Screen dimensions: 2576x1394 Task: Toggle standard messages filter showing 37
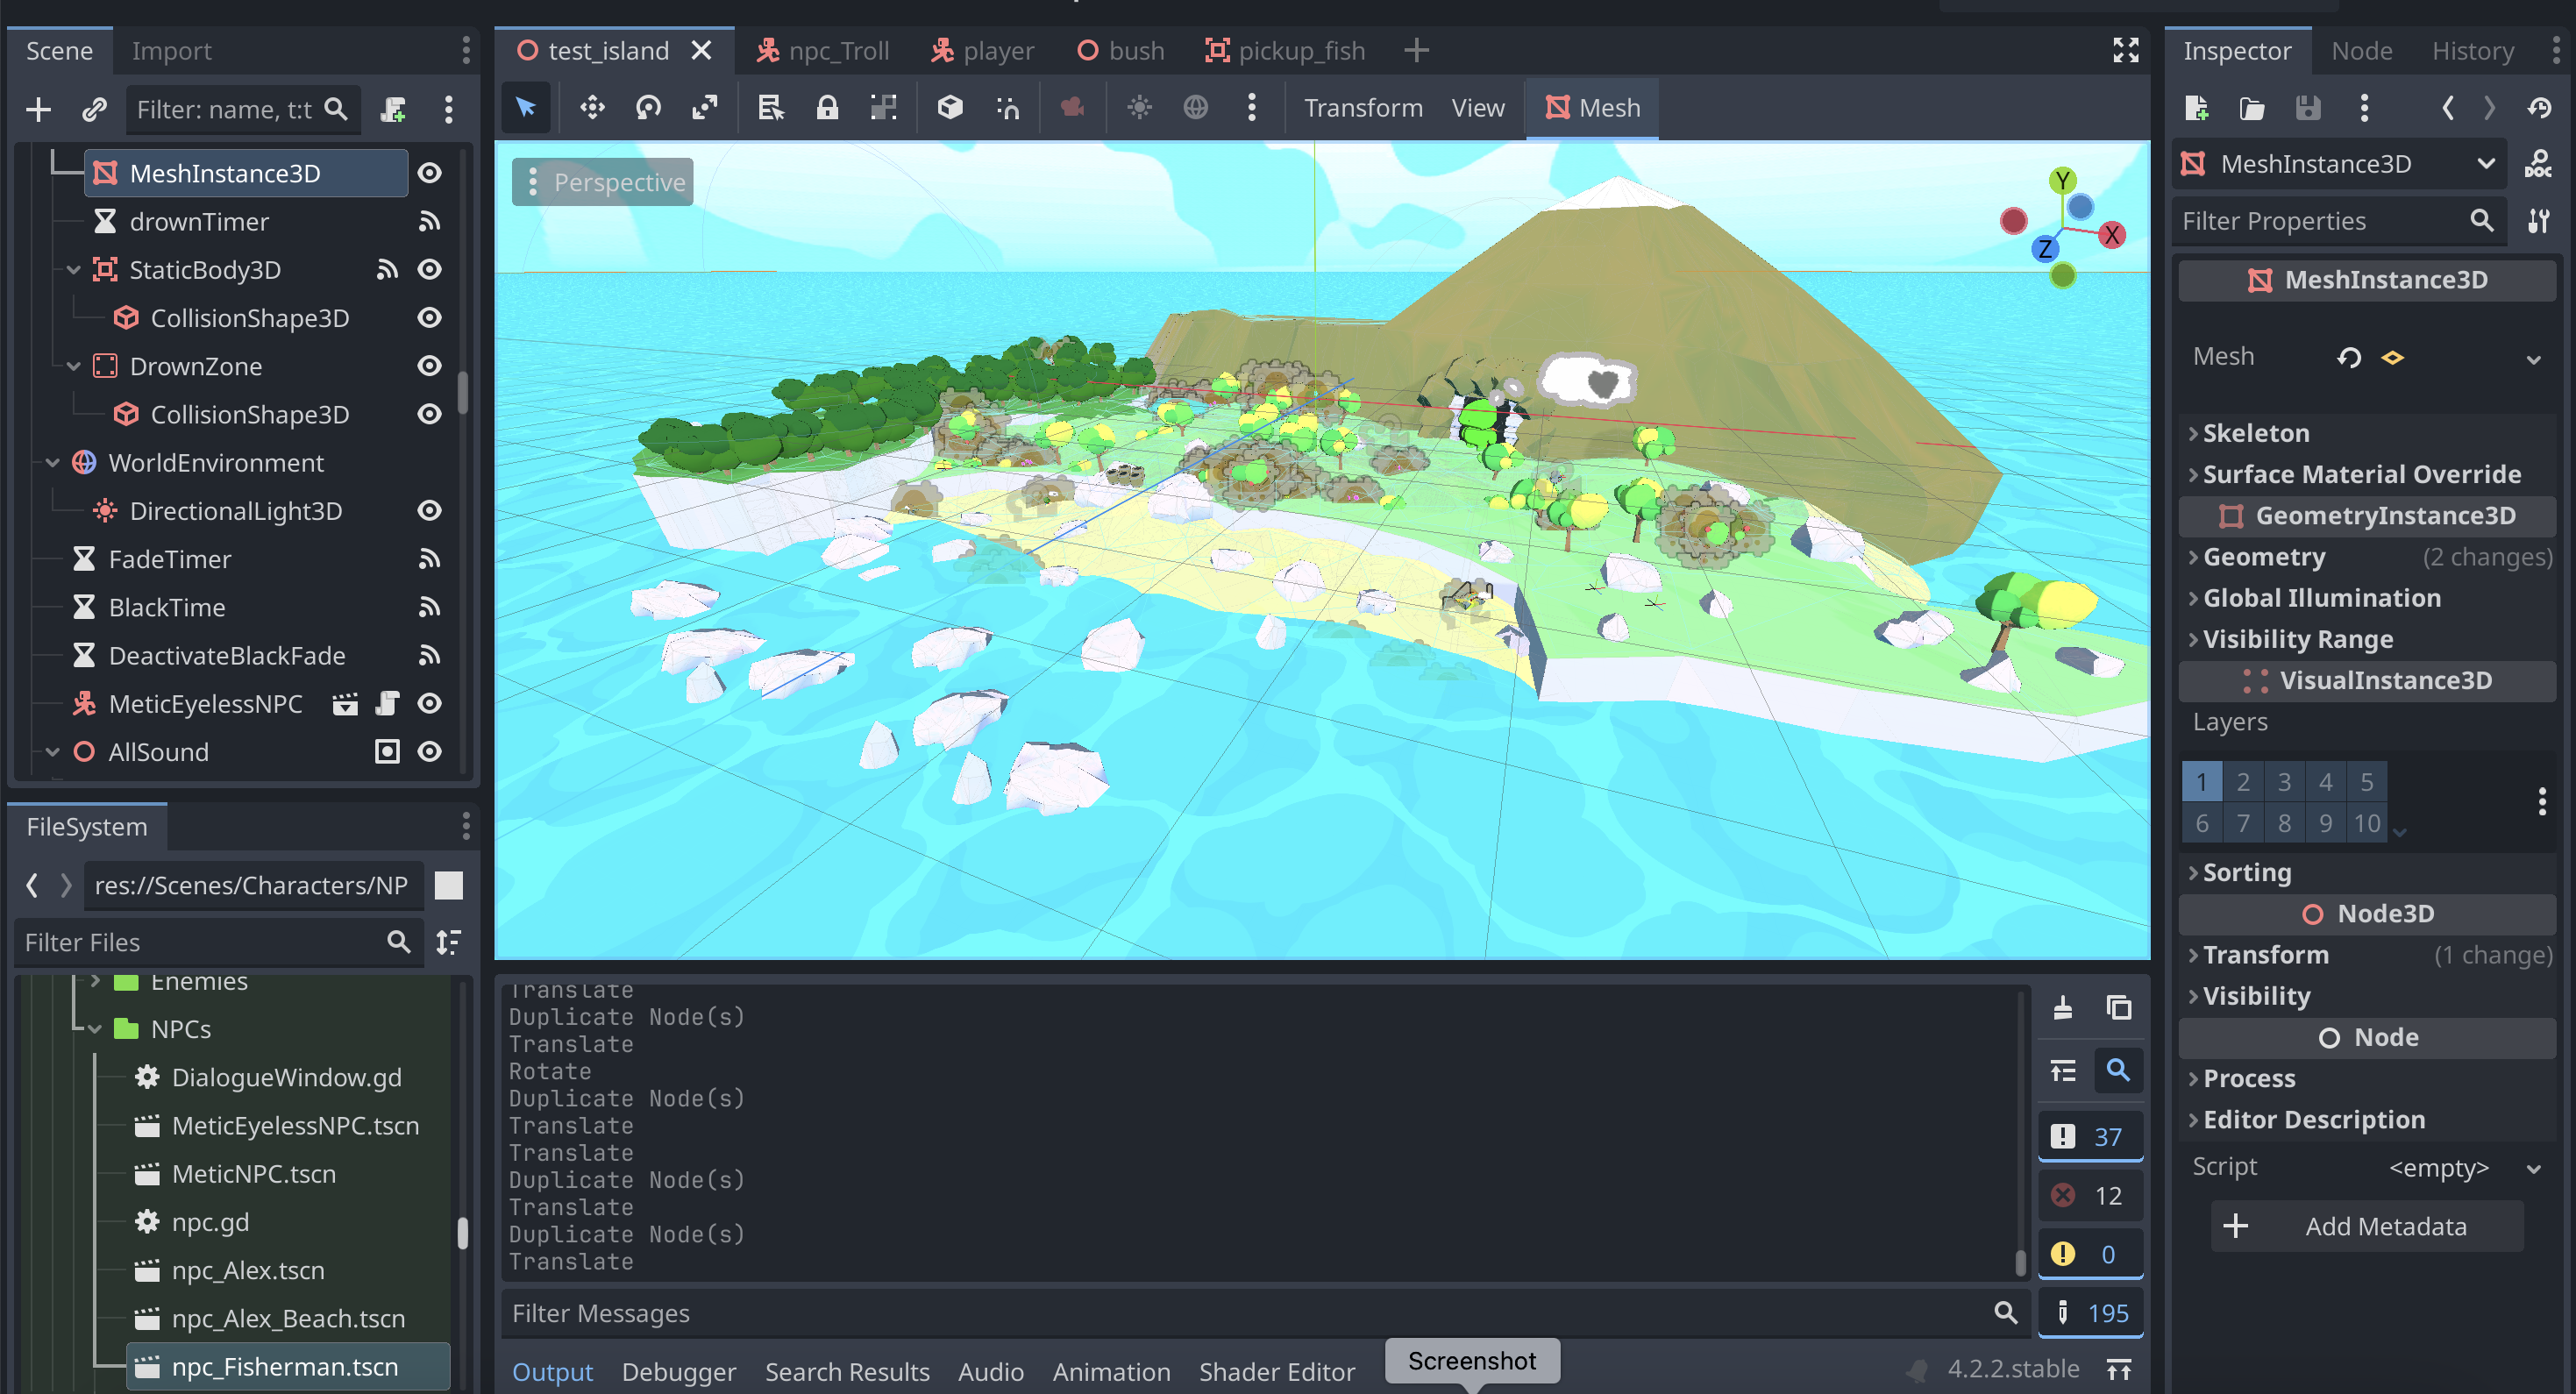coord(2089,1137)
